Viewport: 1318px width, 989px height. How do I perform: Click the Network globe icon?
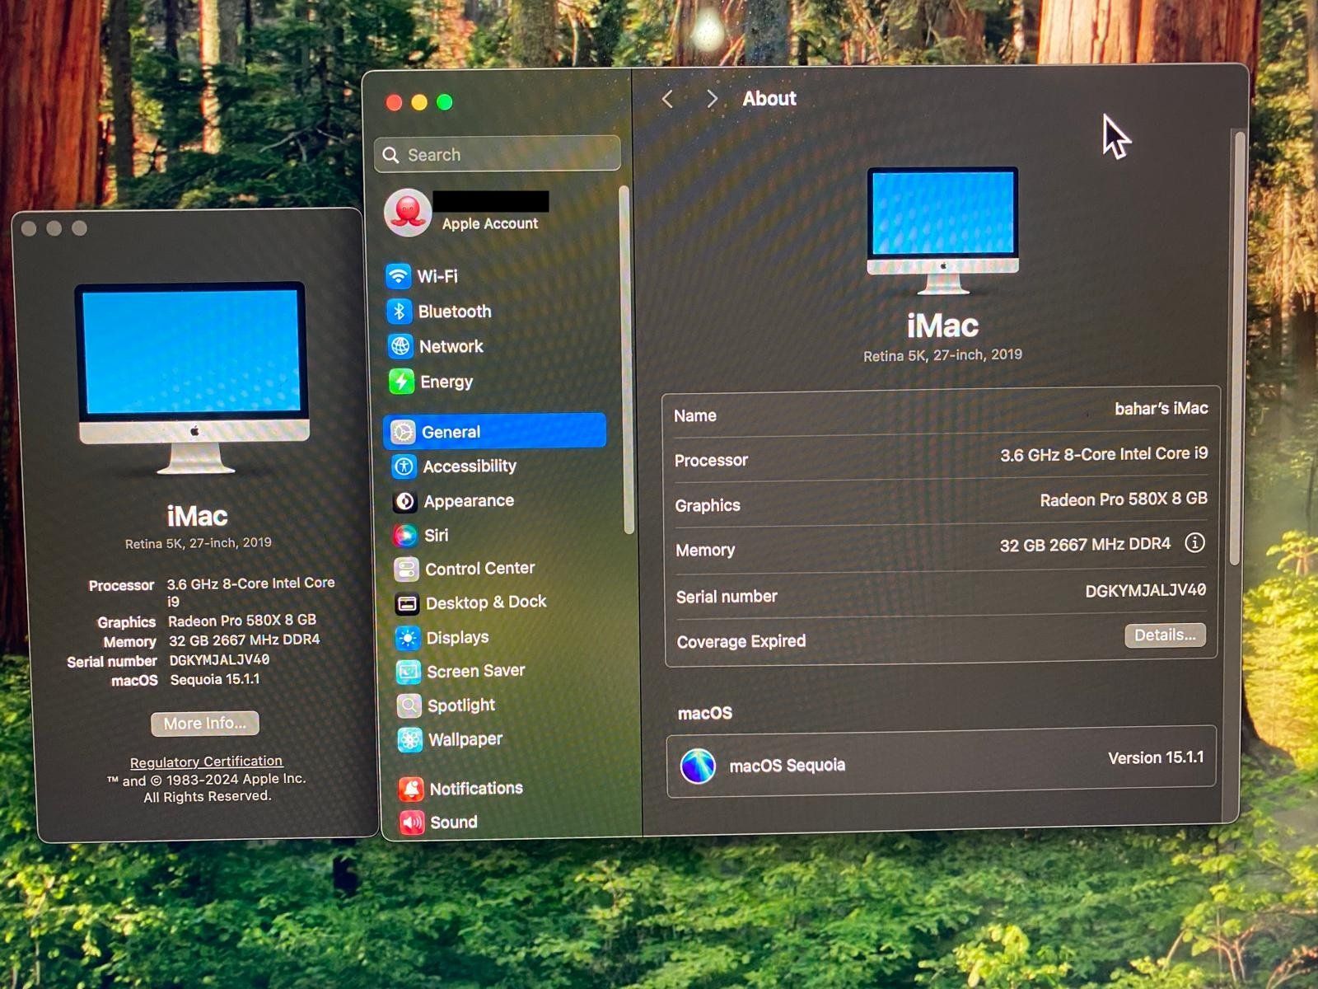(400, 346)
